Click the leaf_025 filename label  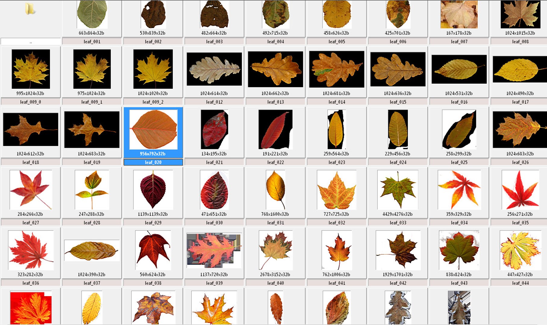459,162
